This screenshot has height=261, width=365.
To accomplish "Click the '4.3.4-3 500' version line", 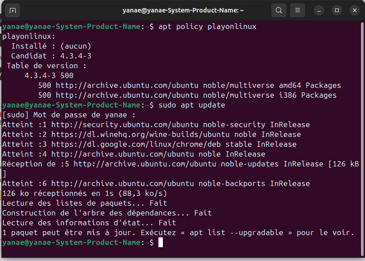I will tap(49, 75).
